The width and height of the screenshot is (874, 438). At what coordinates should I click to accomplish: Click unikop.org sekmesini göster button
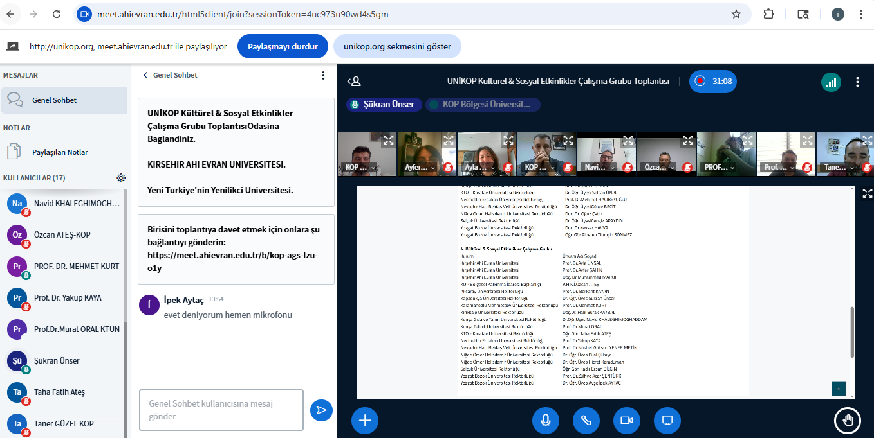[x=396, y=46]
